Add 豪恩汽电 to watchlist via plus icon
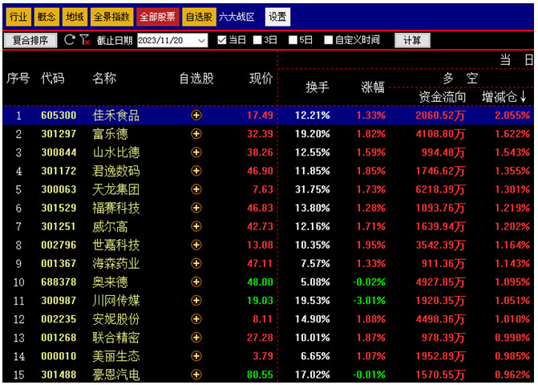The image size is (538, 385). click(196, 375)
